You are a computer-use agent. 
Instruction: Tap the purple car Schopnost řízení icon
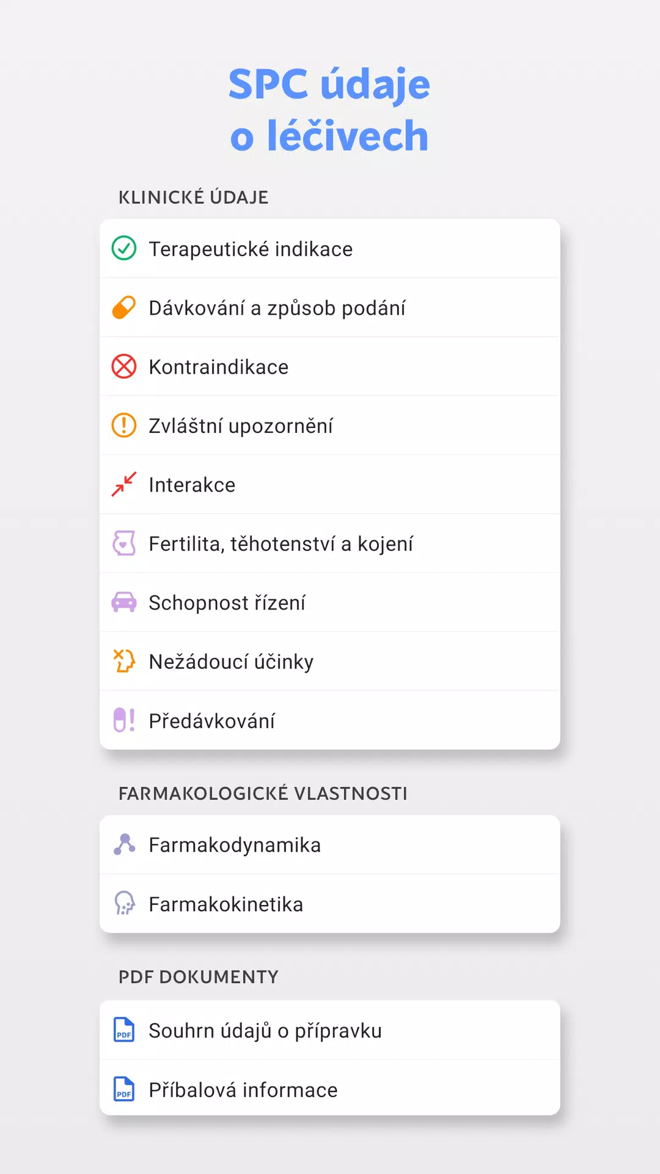pos(124,602)
